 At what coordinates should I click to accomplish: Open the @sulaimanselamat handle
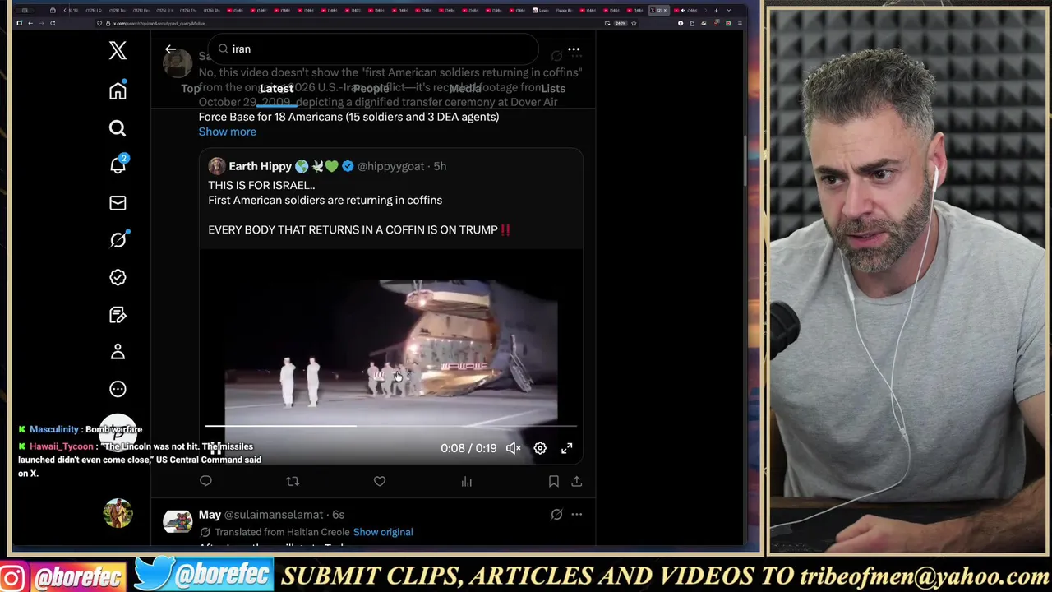pos(273,515)
